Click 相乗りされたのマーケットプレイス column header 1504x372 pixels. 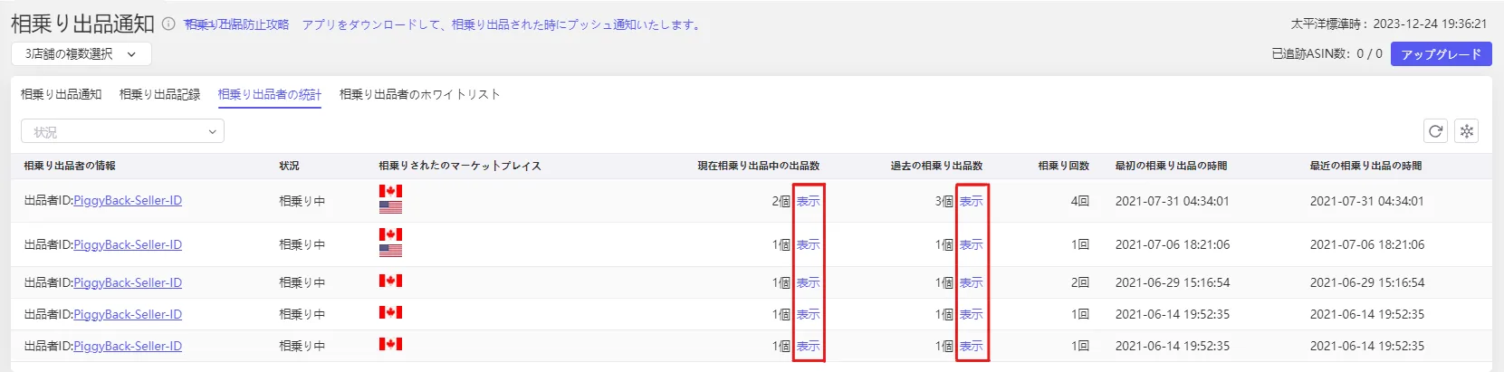460,166
